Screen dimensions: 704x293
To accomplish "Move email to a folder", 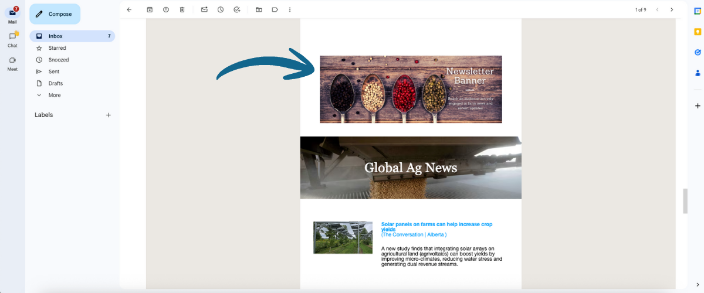I will [259, 9].
